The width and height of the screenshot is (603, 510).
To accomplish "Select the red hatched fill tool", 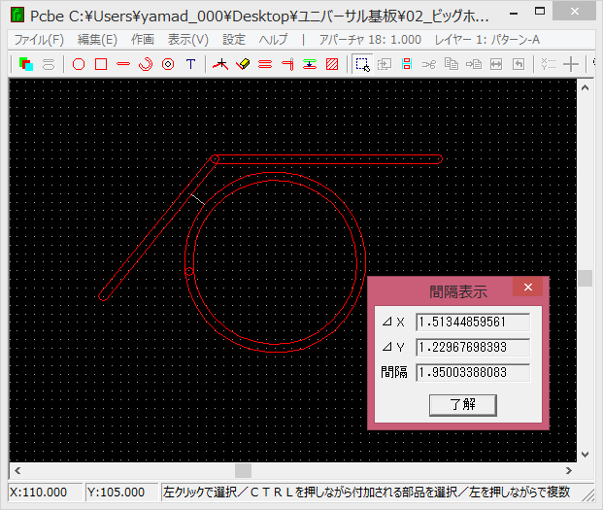I will 332,64.
